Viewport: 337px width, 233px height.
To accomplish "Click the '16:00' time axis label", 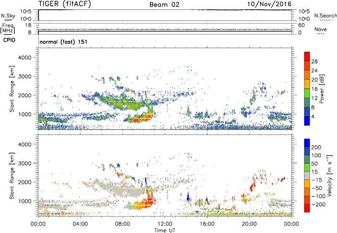I will pyautogui.click(x=207, y=224).
